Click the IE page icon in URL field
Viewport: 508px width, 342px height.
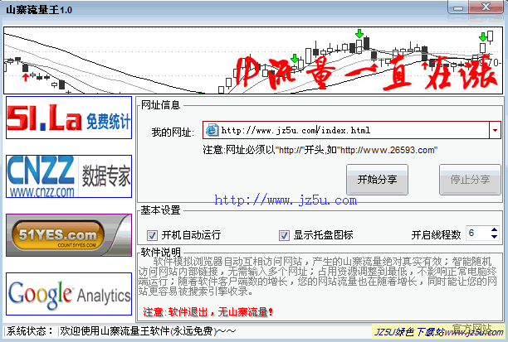pyautogui.click(x=212, y=130)
